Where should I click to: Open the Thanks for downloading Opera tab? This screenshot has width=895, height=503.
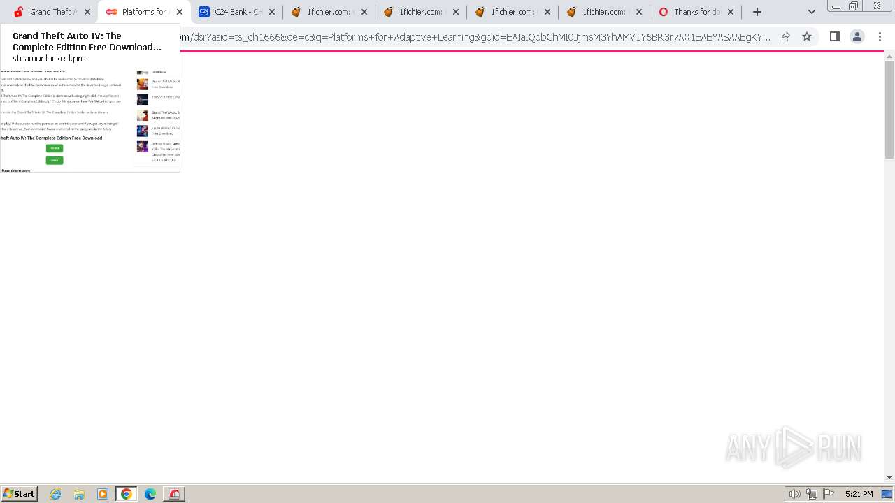695,12
